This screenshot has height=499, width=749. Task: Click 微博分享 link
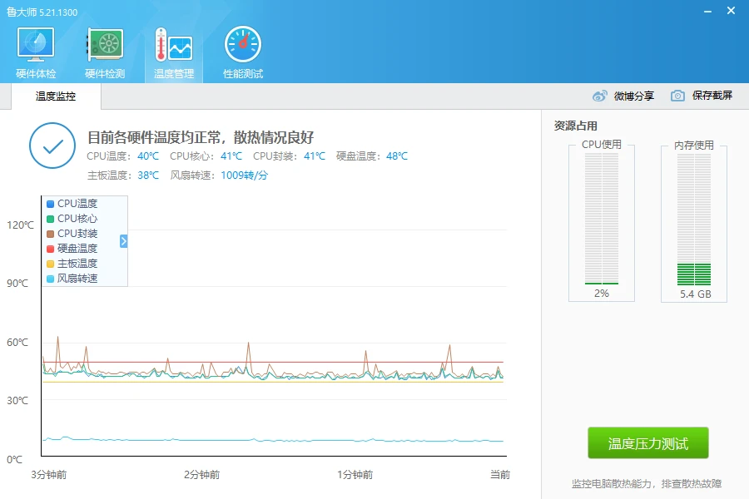point(634,96)
